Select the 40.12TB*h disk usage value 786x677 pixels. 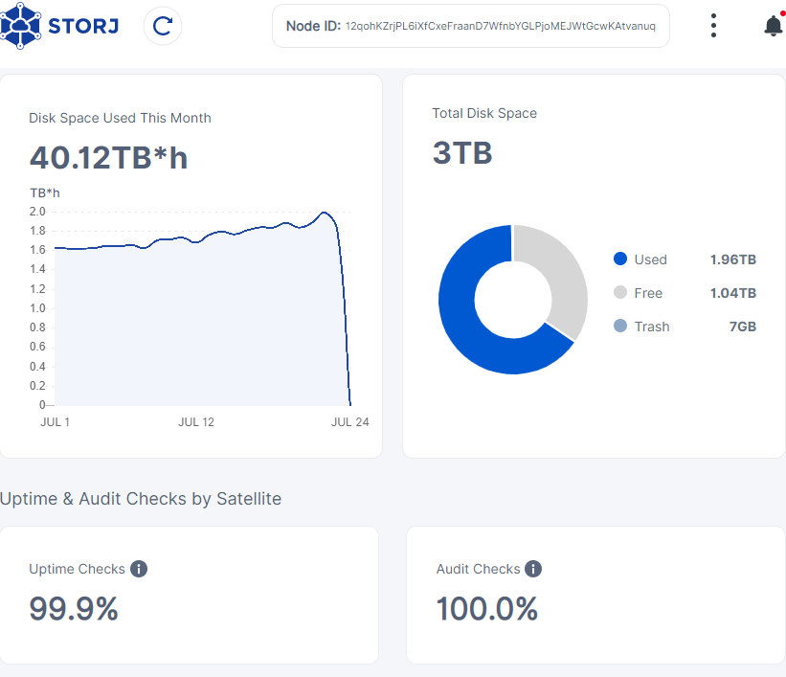click(108, 158)
